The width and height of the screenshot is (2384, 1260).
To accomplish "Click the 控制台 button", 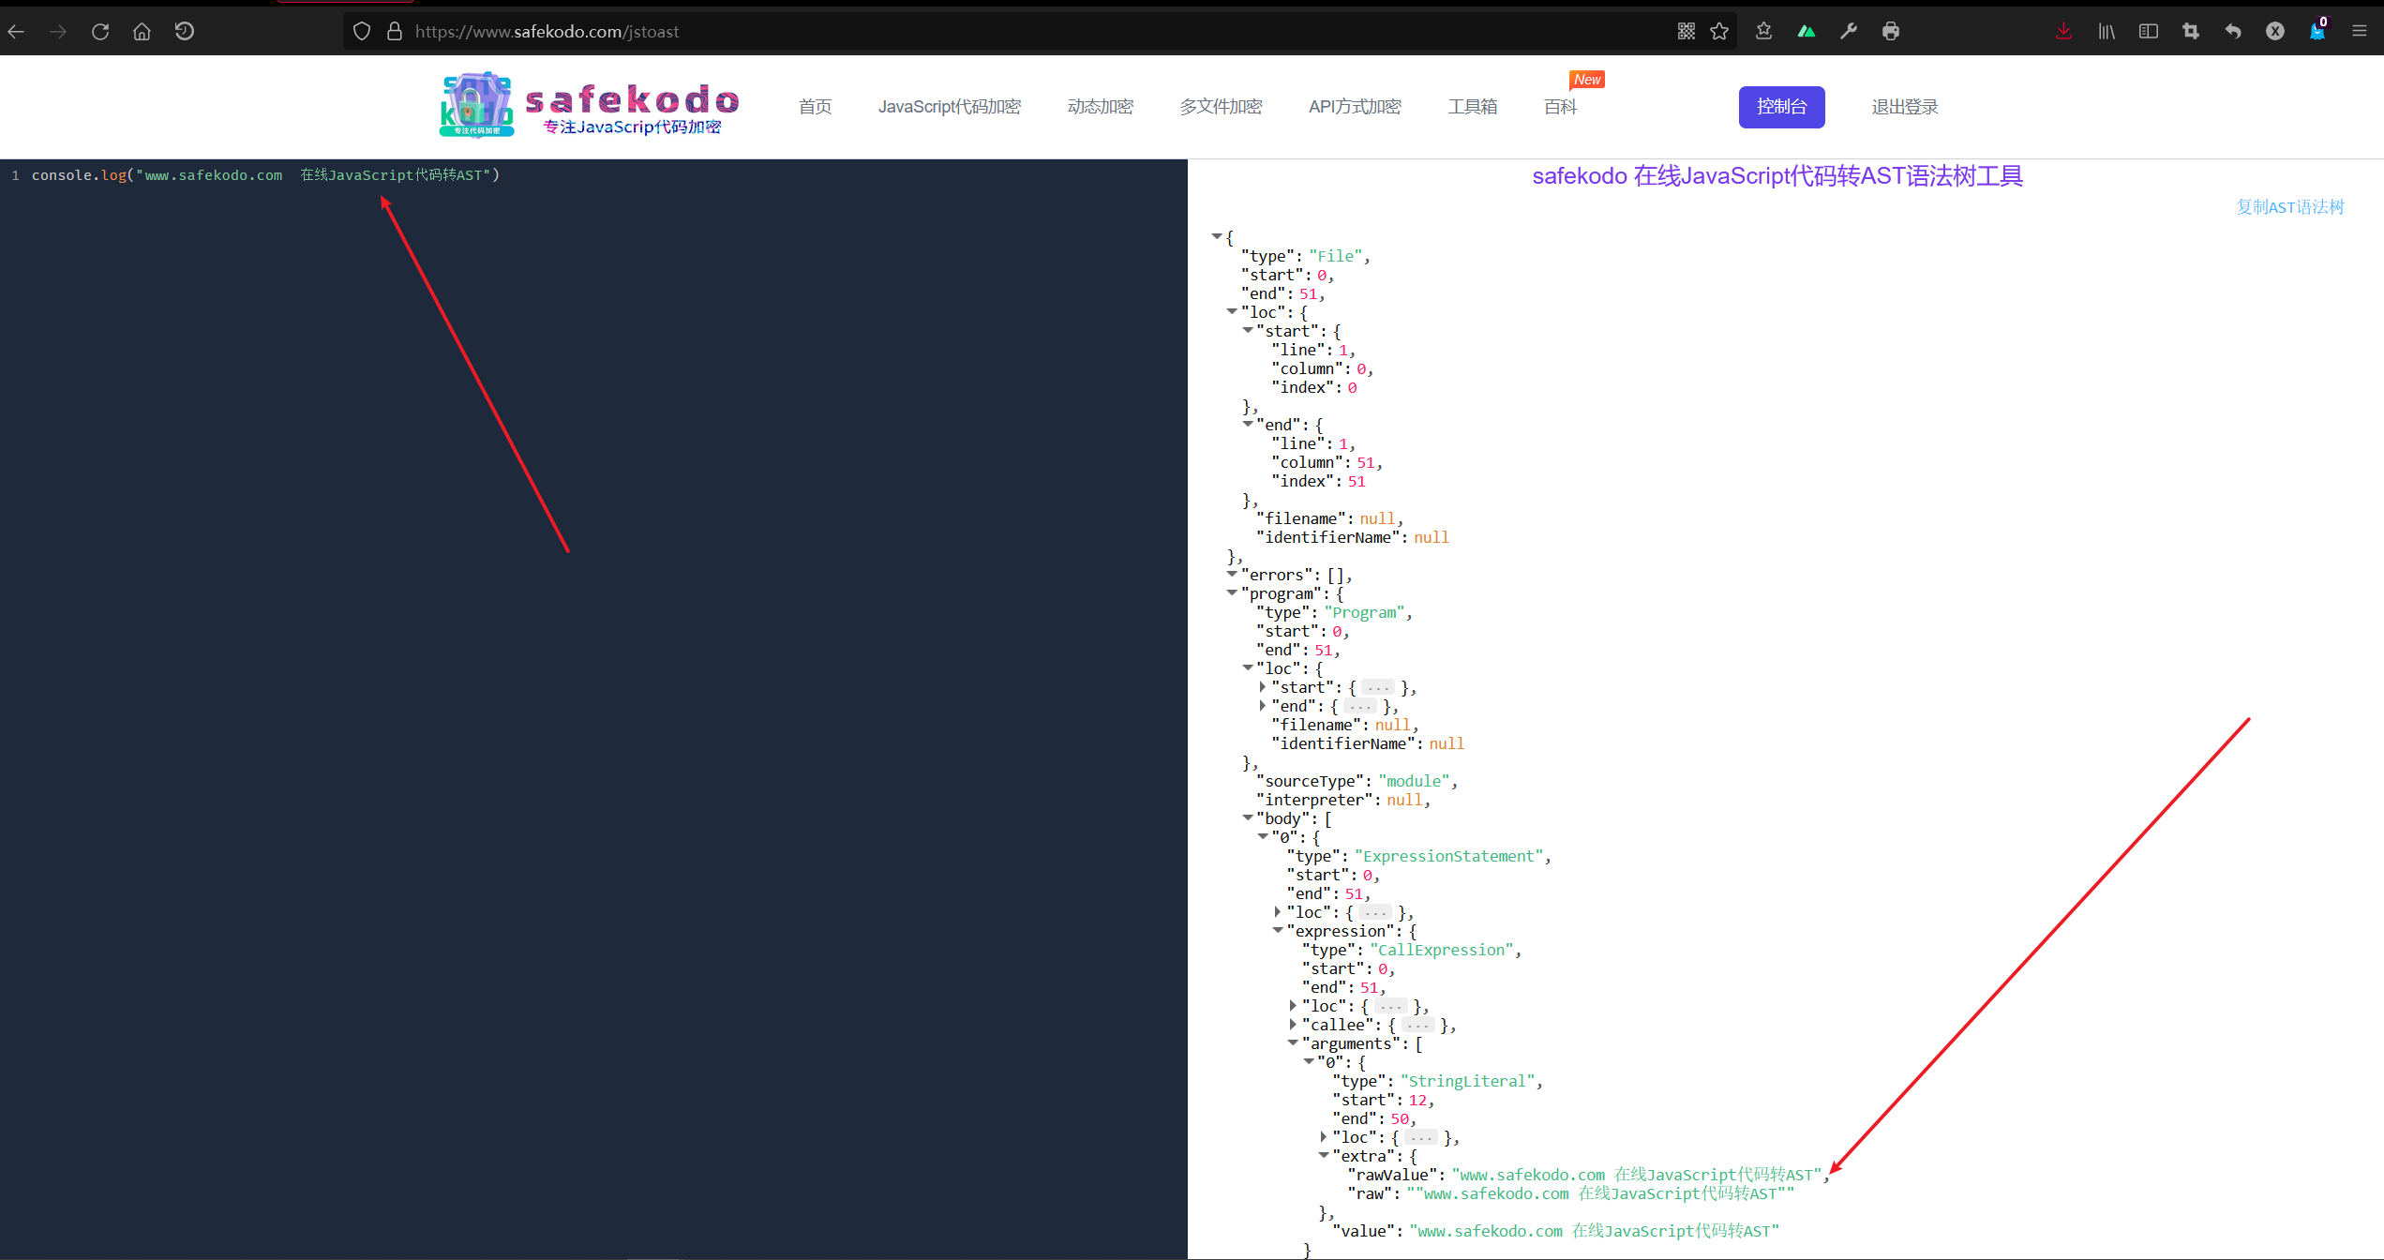I will (1781, 107).
